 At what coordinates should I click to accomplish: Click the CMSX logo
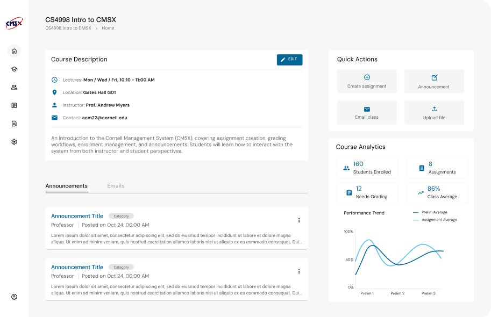(14, 23)
